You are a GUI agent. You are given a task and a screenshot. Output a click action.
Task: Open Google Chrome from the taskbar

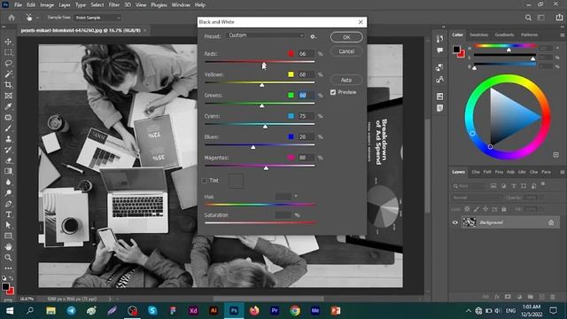295,311
